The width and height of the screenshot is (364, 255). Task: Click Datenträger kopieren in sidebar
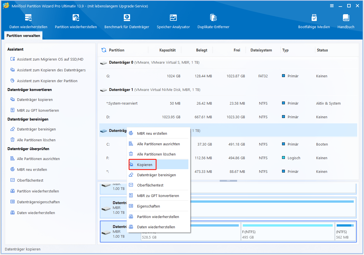tap(31, 99)
